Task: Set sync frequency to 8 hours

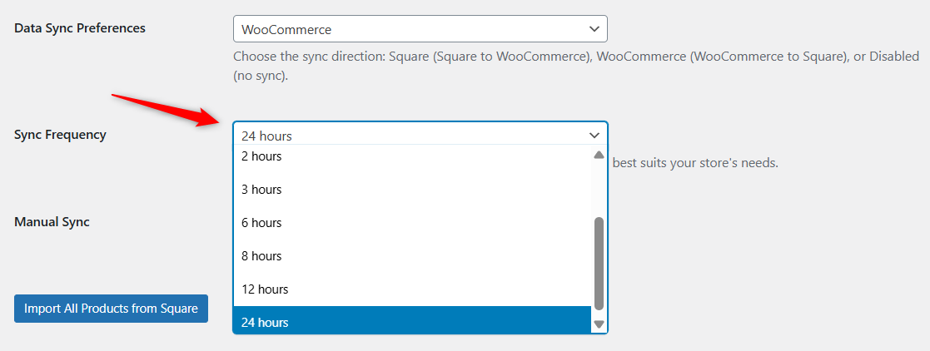Action: tap(412, 256)
